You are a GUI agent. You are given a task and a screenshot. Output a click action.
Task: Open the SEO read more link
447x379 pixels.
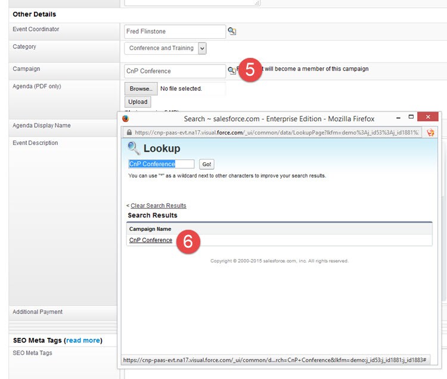[83, 340]
